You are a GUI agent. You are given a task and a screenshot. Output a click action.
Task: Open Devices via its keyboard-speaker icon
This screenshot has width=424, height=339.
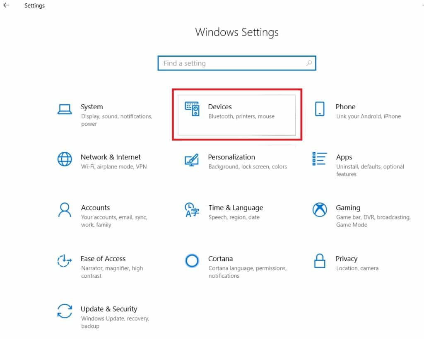click(x=192, y=109)
